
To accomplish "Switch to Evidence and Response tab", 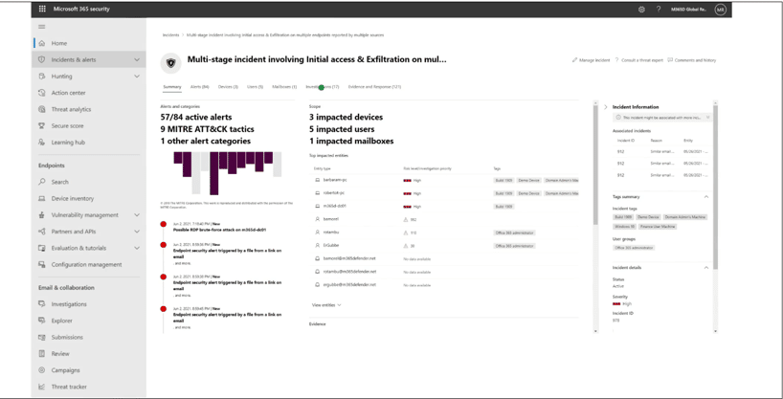I will [x=374, y=87].
